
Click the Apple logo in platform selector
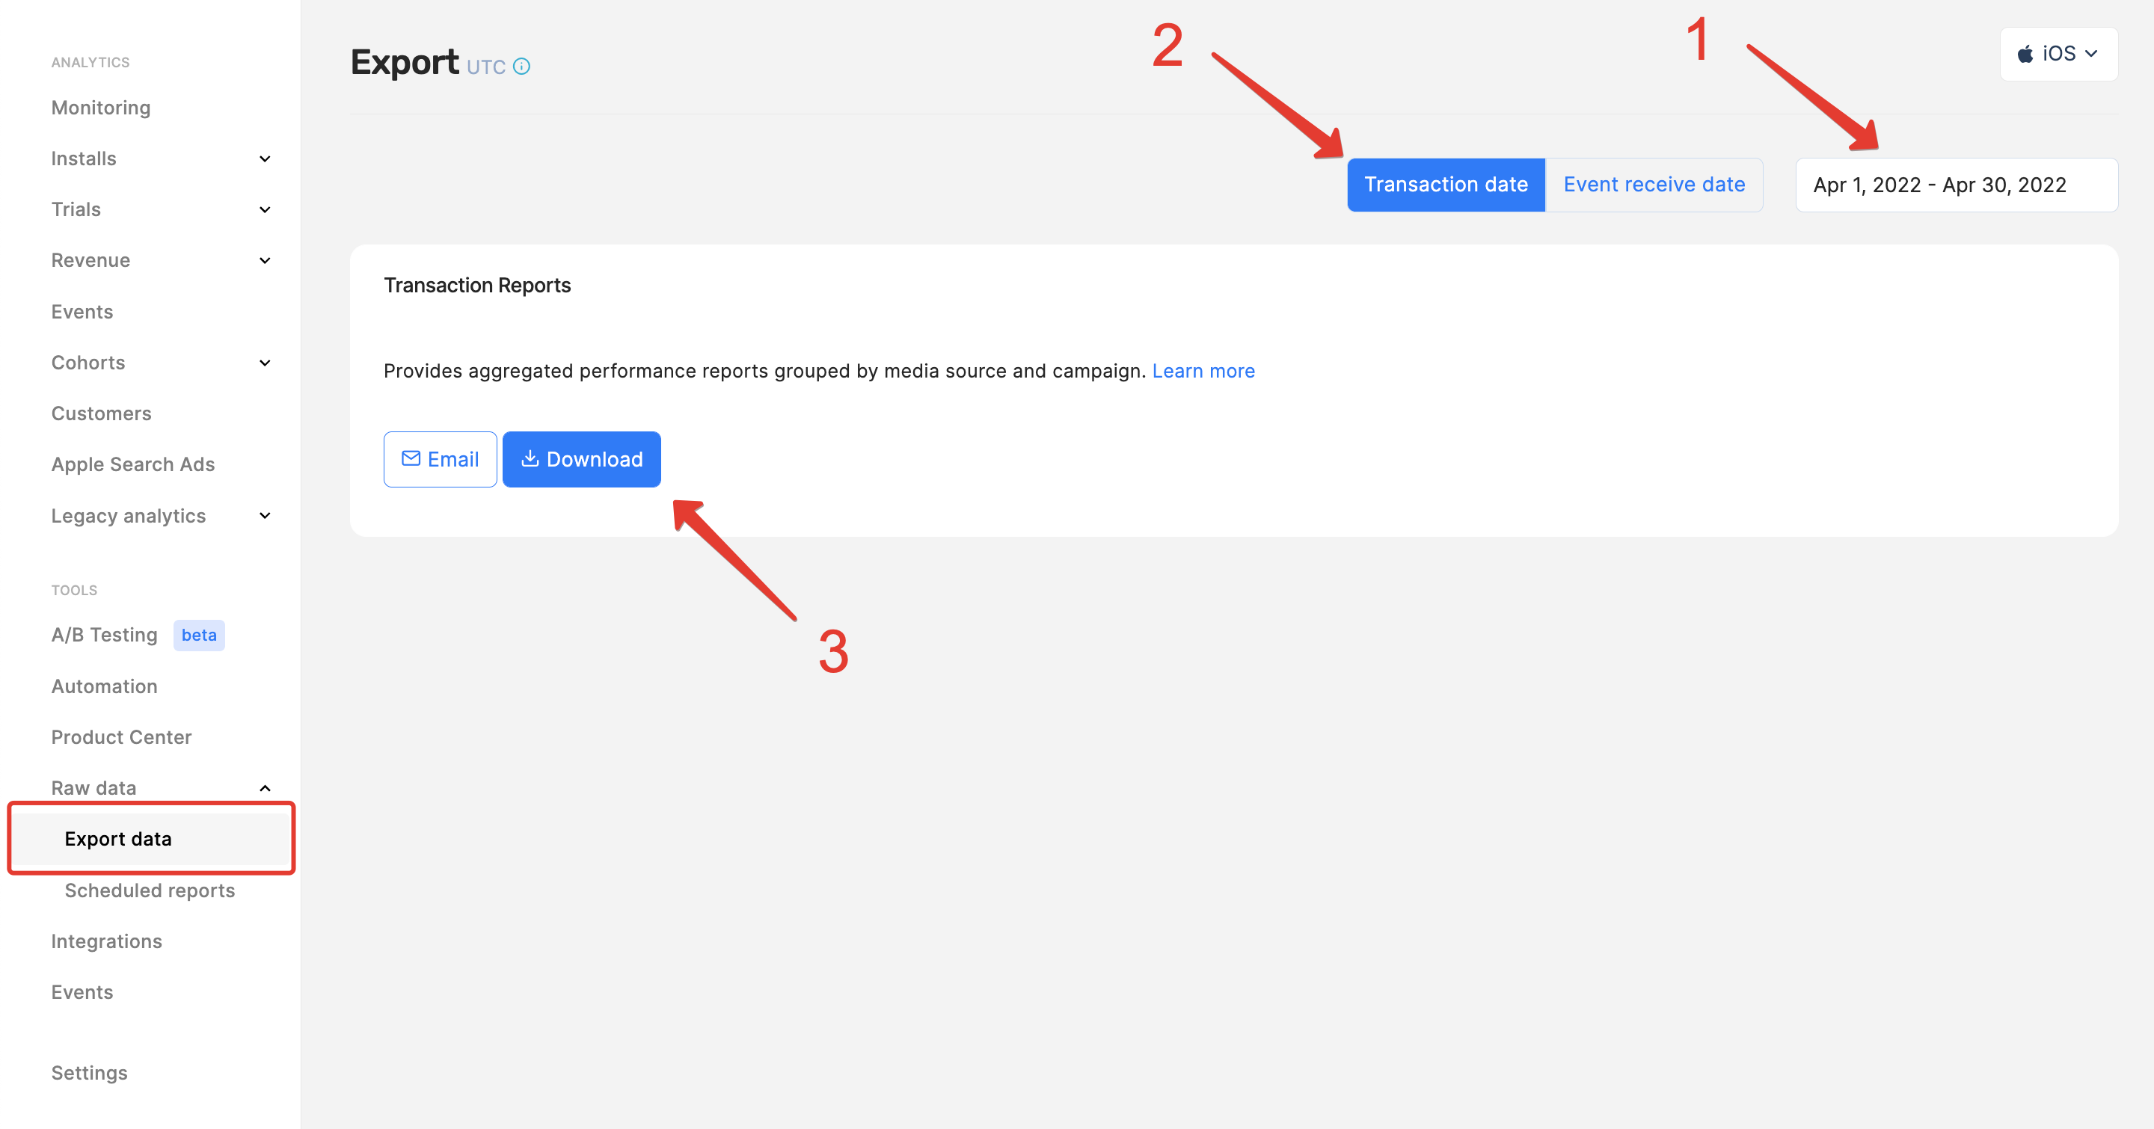click(x=2025, y=55)
